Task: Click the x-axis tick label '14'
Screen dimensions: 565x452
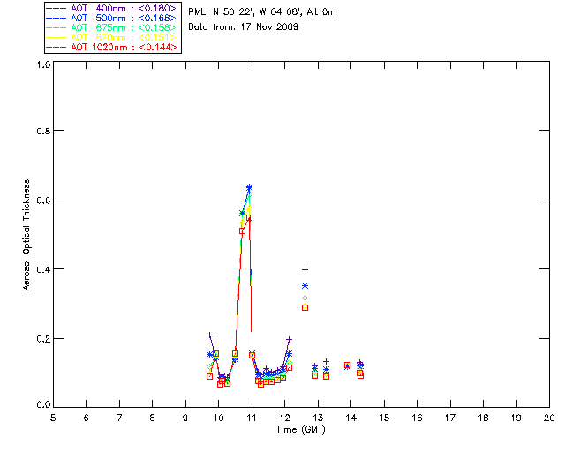Action: (351, 418)
